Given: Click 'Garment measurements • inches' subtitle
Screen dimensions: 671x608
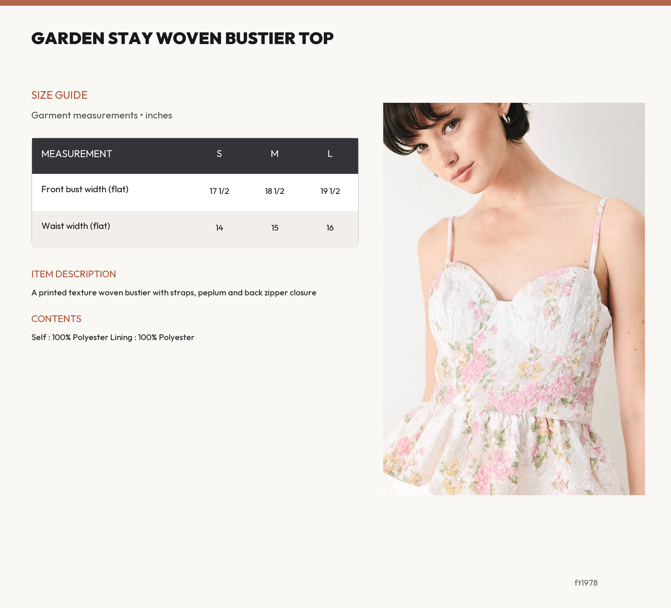Looking at the screenshot, I should point(102,115).
